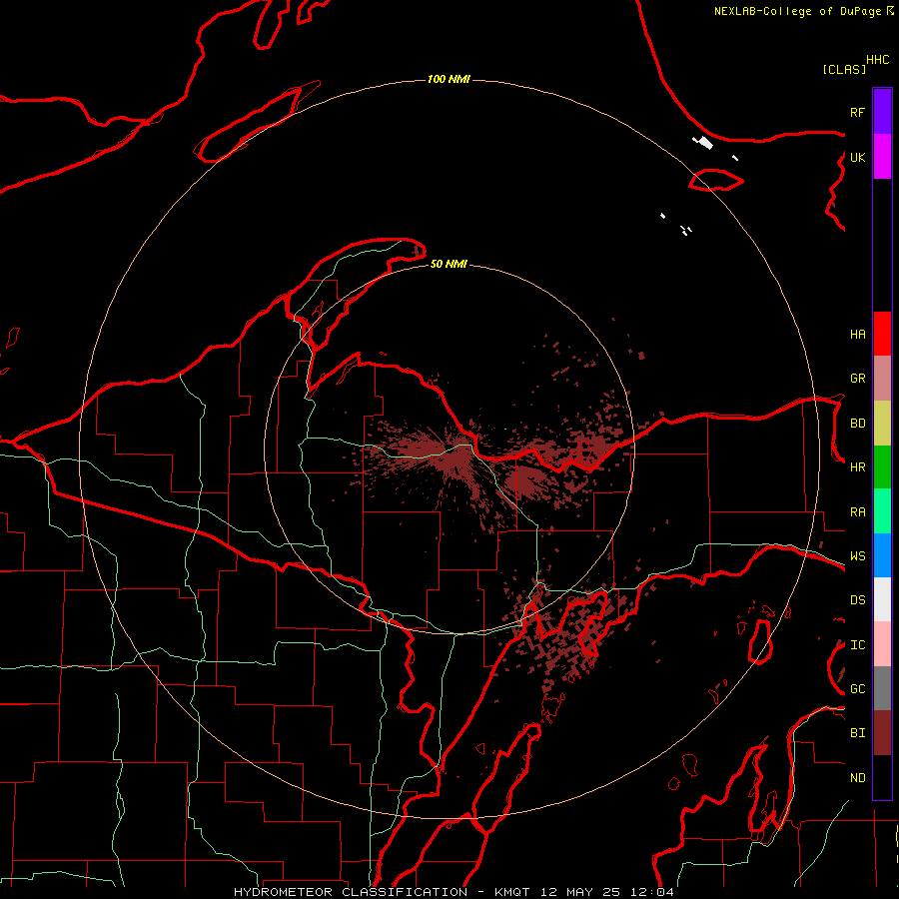Click the BI brown legend swatch
Viewport: 899px width, 899px height.
point(882,733)
